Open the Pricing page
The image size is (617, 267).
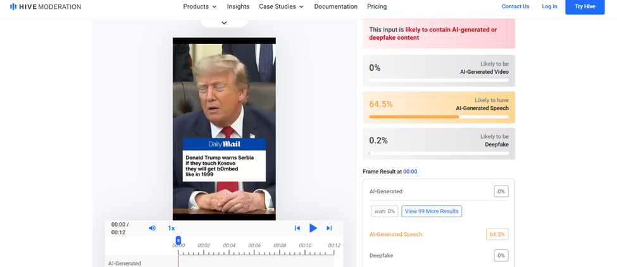point(377,7)
